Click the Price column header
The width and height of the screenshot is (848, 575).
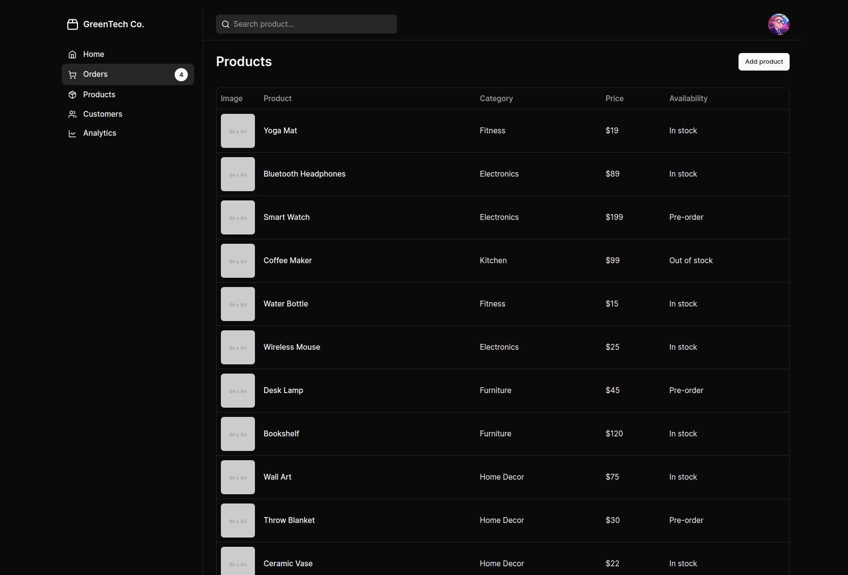pyautogui.click(x=614, y=99)
